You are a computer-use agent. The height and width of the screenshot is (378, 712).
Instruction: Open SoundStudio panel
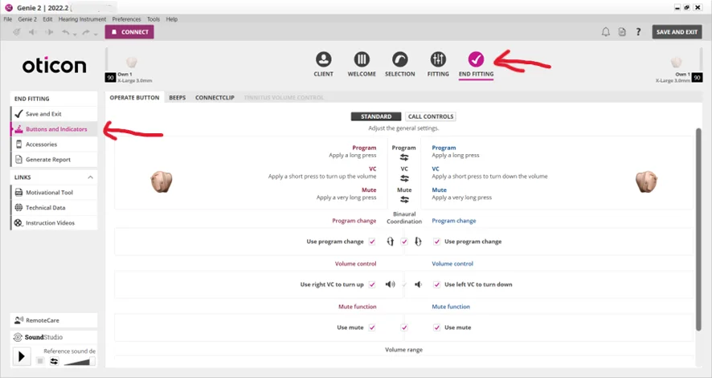(x=54, y=337)
